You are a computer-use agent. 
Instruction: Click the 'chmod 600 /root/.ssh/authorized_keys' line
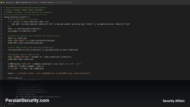26,43
